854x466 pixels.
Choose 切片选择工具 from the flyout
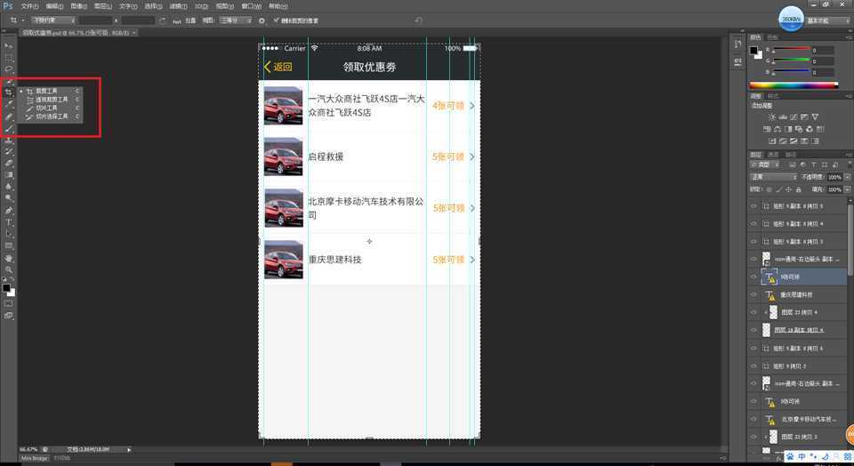point(52,116)
